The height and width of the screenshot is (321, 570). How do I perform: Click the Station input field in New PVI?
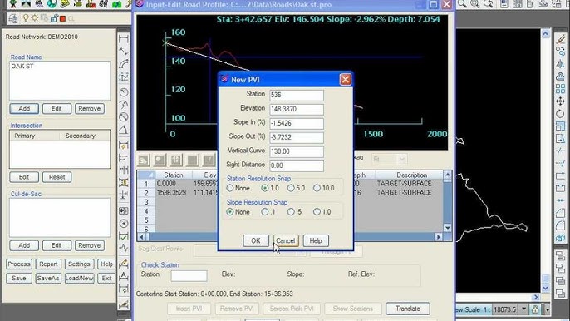[x=297, y=95]
